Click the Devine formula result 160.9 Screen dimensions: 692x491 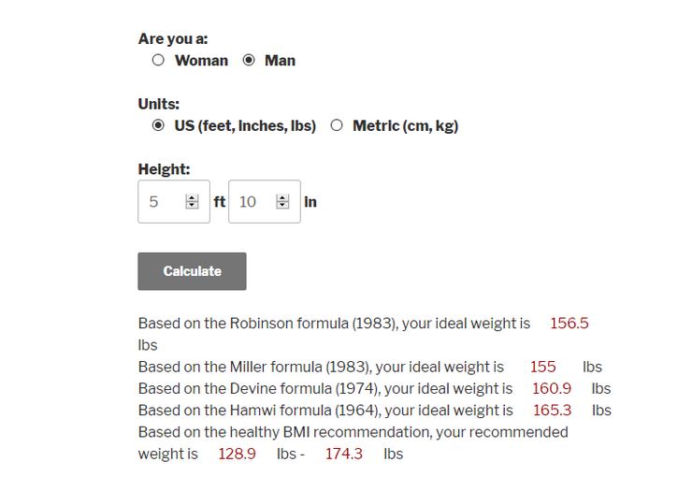(x=552, y=388)
